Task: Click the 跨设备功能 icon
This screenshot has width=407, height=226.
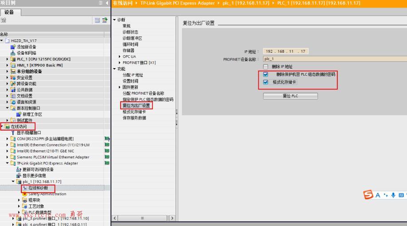Action: [x=13, y=84]
